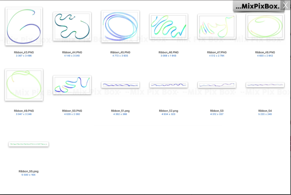Click the Ribbon_55 long strip thumbnail
Viewport: 291px width, 195px height.
29,144
